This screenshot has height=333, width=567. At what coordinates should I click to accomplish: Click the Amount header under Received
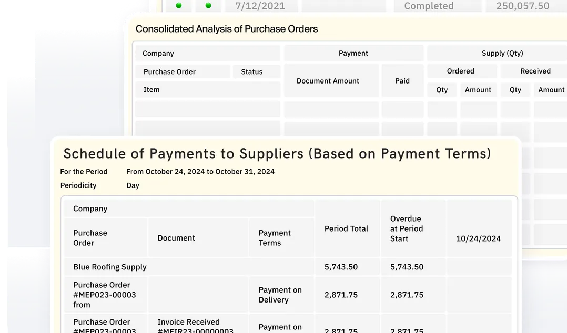[x=551, y=90]
